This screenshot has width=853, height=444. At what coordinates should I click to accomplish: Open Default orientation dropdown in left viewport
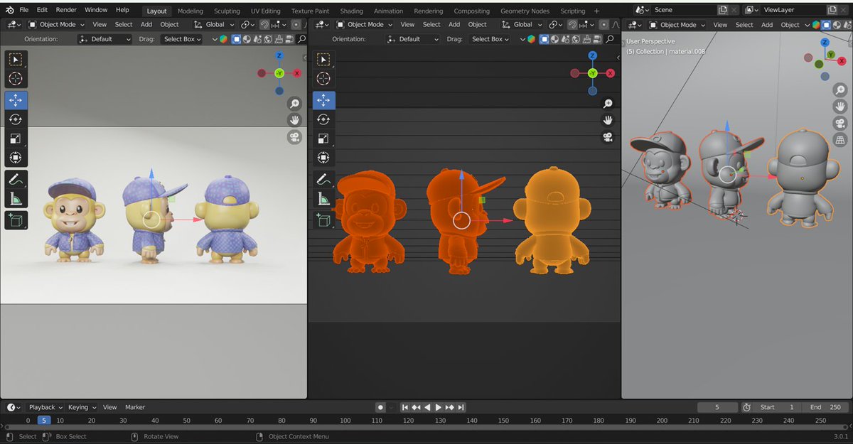tap(105, 39)
